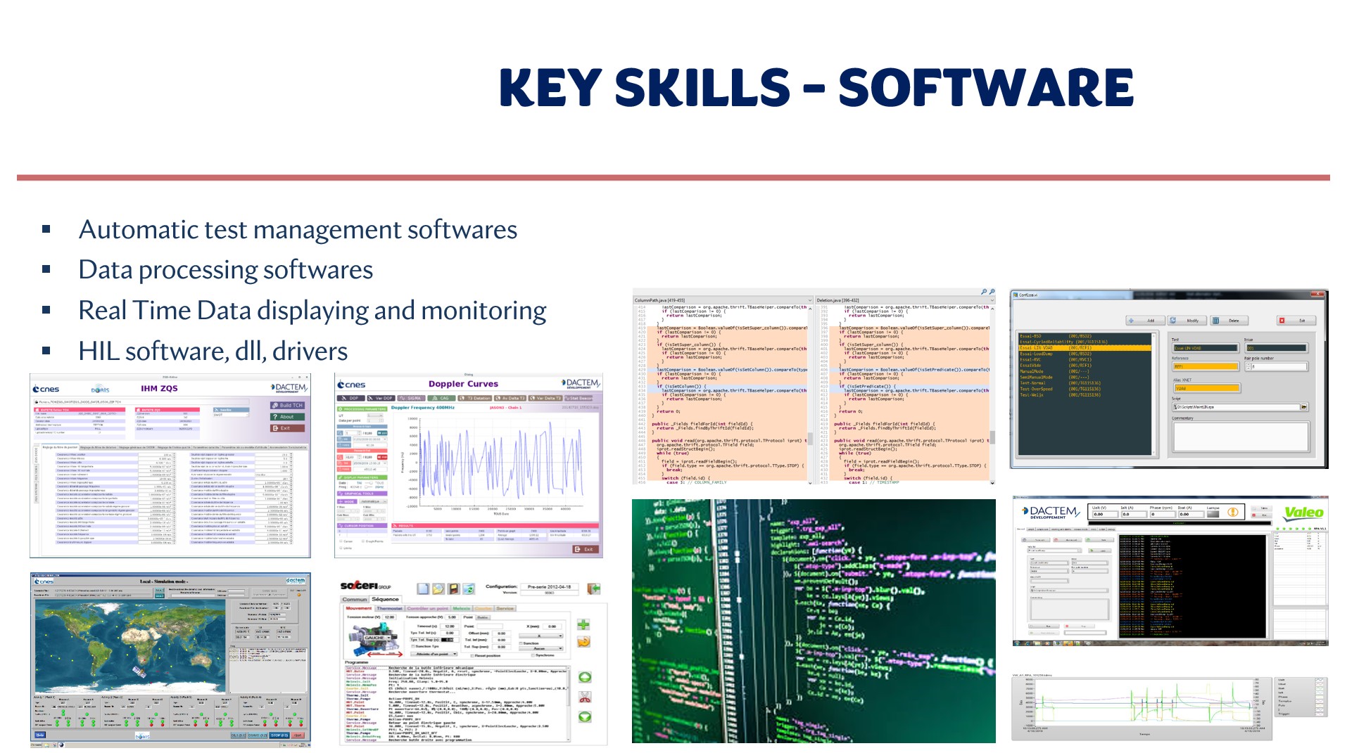Click the green plus icon in Sogefi panel
Viewport: 1347px width, 753px height.
(x=583, y=624)
